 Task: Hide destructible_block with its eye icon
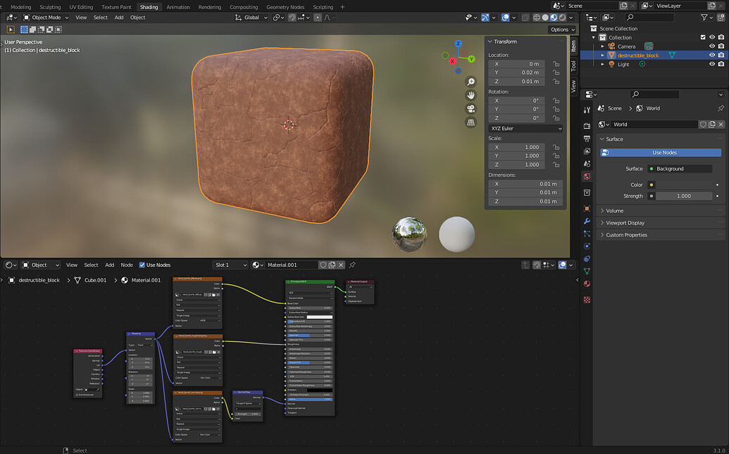coord(712,56)
